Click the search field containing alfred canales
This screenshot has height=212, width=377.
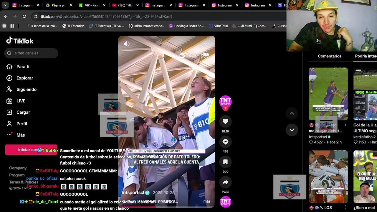coord(31,53)
